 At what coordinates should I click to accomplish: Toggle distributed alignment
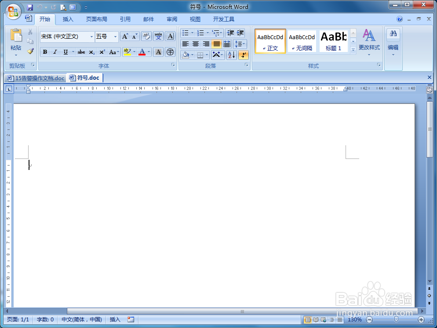tap(226, 44)
